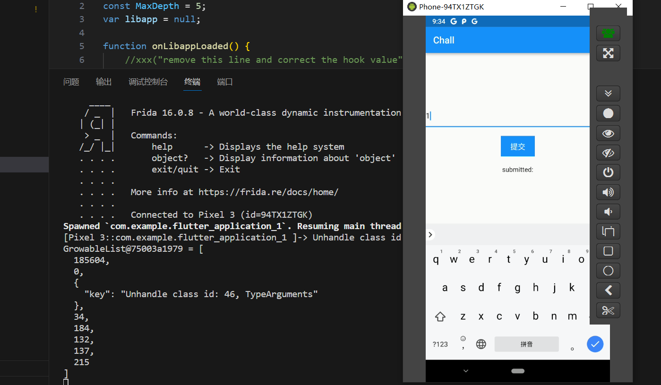The height and width of the screenshot is (385, 661).
Task: Click the onLibappLoaded function name in editor
Action: click(x=190, y=46)
